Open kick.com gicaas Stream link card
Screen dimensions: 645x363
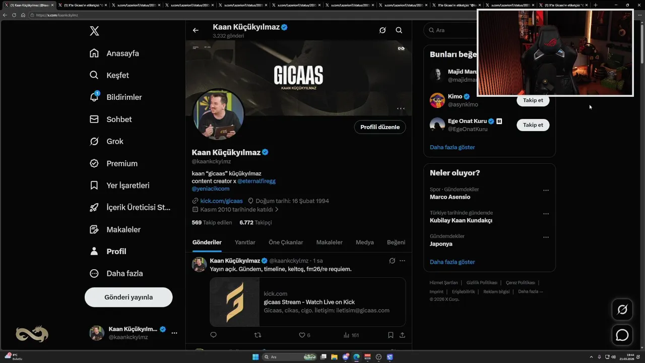[x=308, y=302]
